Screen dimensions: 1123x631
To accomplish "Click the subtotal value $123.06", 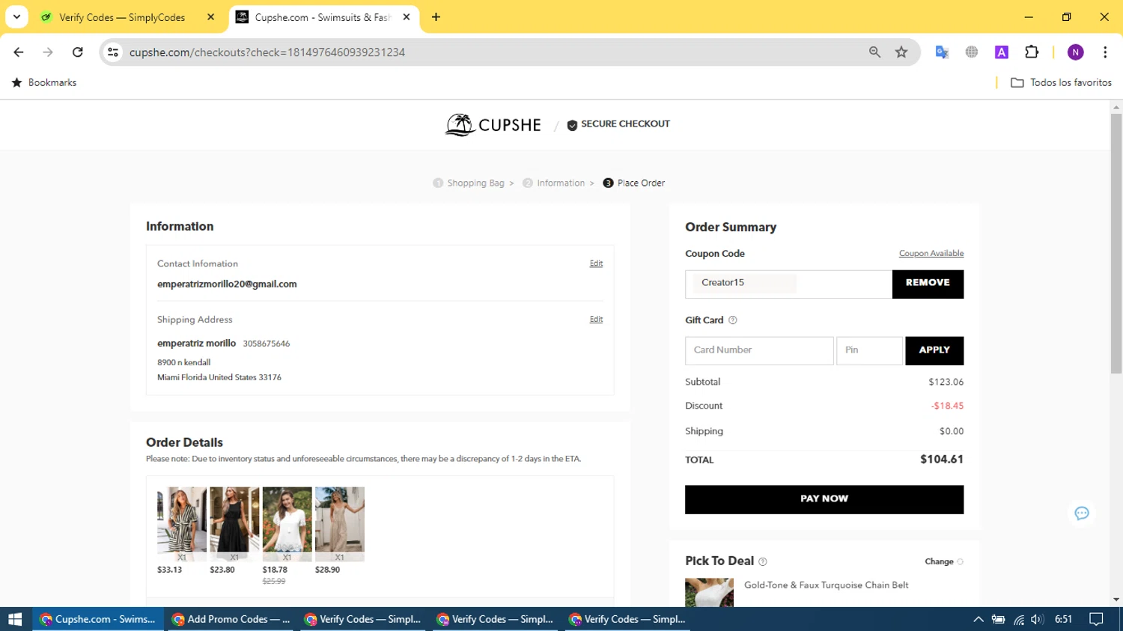I will pos(946,382).
